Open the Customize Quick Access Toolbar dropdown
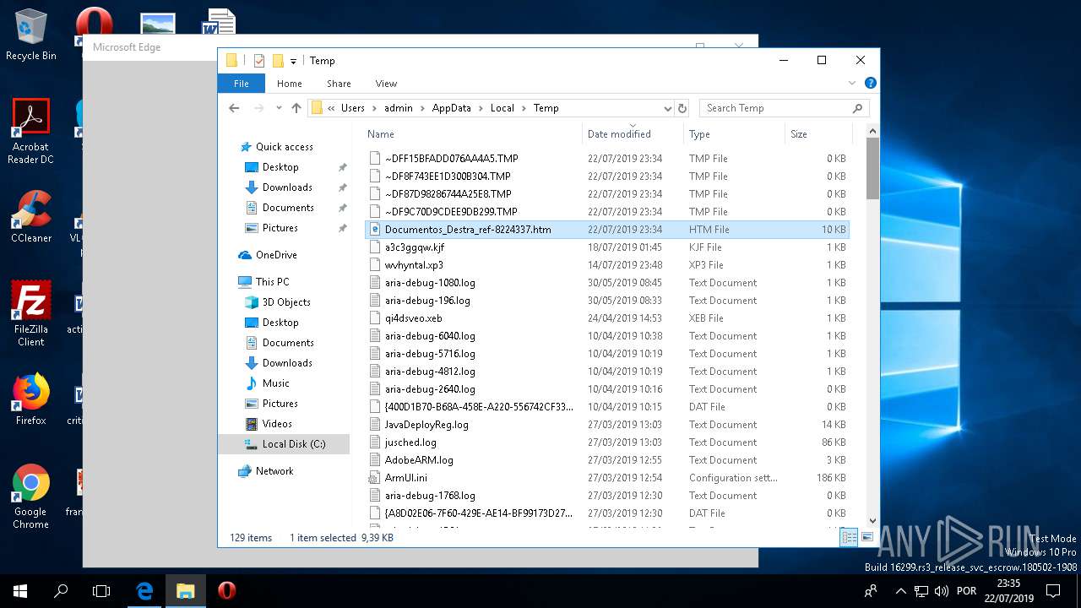The width and height of the screenshot is (1081, 608). point(293,61)
